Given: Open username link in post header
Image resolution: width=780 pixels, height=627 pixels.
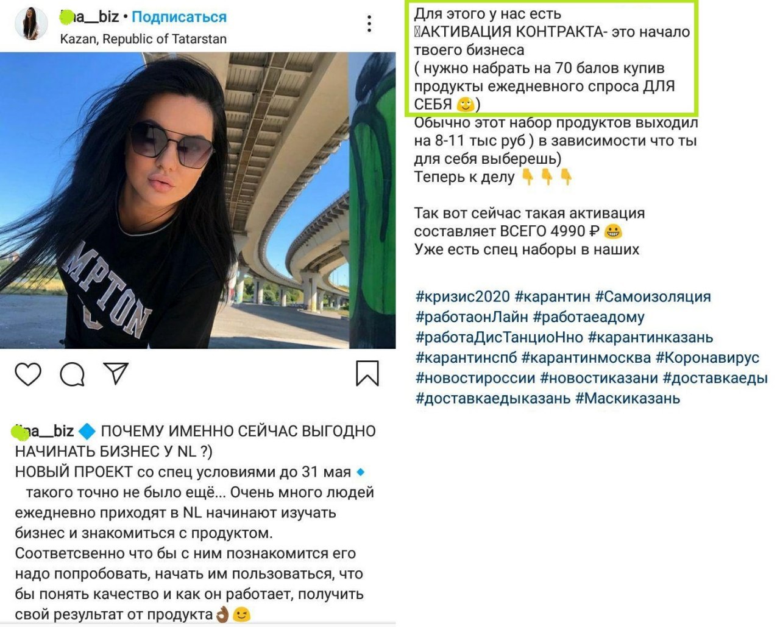Looking at the screenshot, I should [90, 17].
